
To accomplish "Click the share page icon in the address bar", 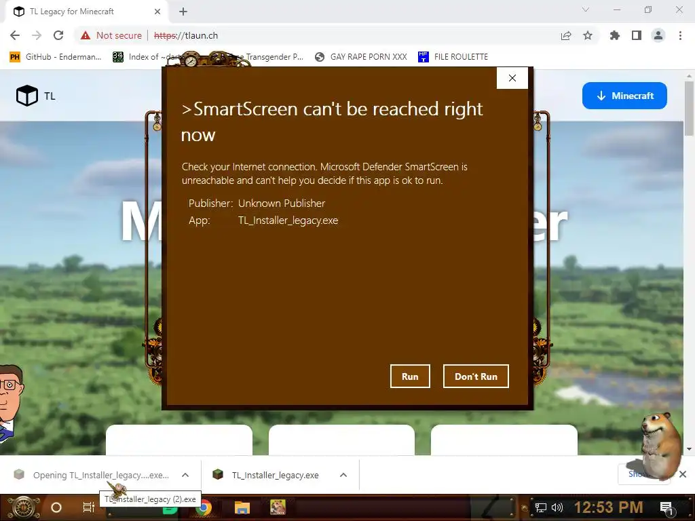I will 565,35.
